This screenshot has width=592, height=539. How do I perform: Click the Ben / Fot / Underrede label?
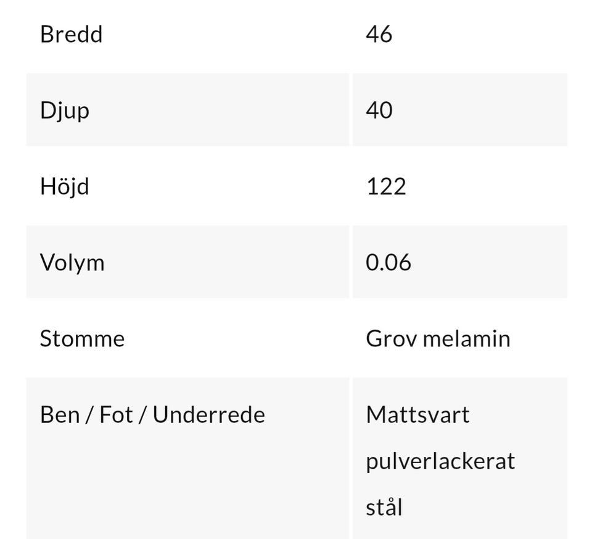152,415
